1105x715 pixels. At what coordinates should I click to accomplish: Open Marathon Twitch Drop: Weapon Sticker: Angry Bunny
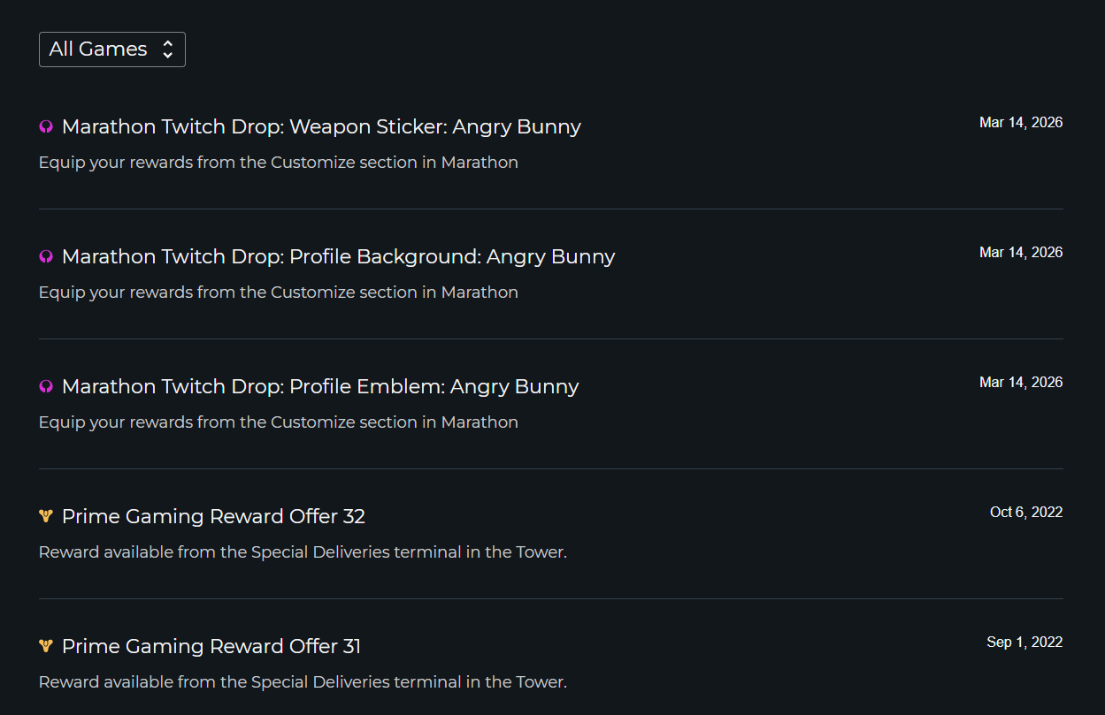(321, 127)
